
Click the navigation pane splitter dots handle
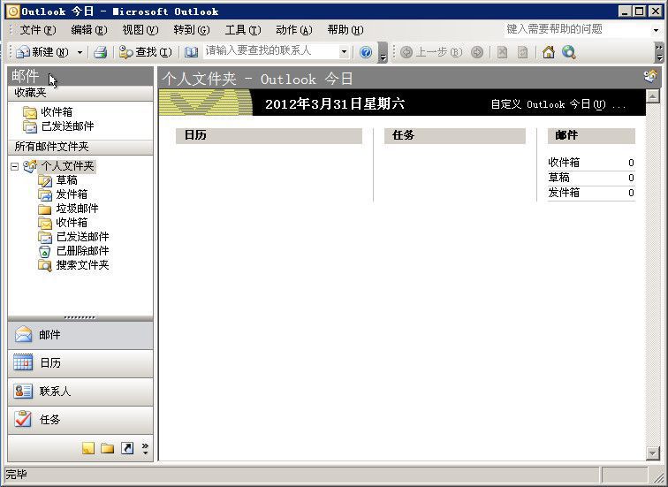(x=80, y=318)
